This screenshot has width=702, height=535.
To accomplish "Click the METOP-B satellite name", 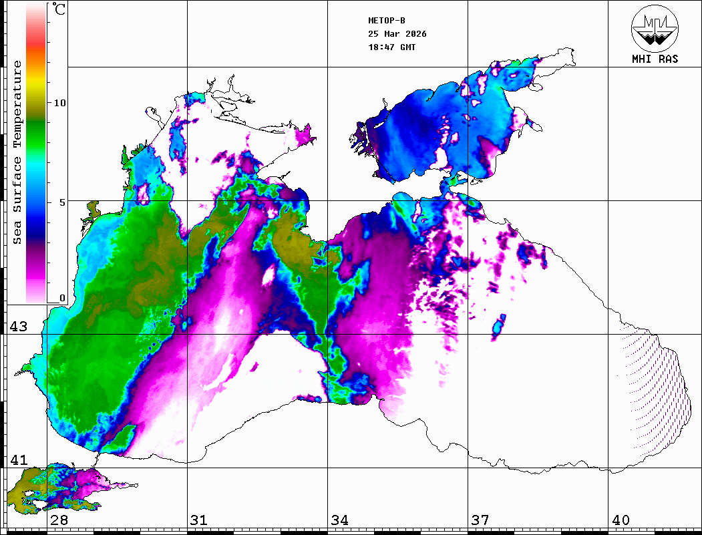I will 387,21.
